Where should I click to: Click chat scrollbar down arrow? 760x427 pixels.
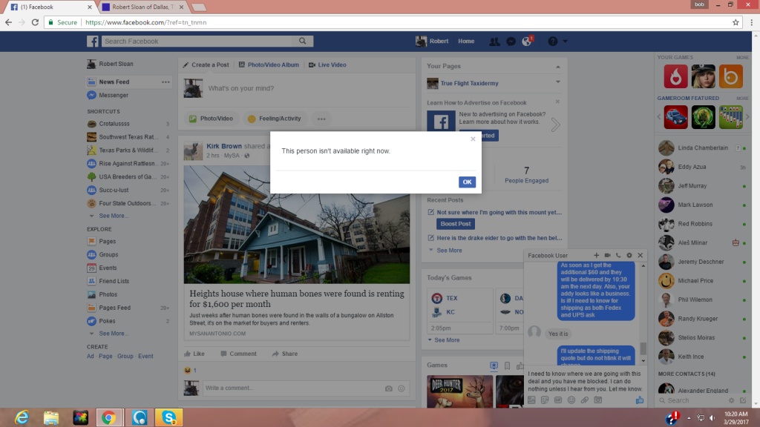click(x=643, y=361)
